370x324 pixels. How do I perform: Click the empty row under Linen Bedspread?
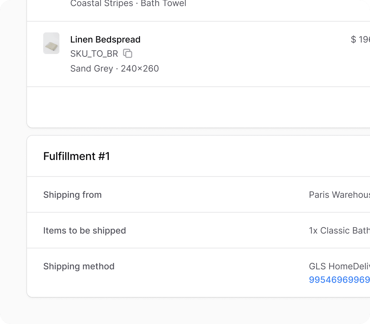tap(199, 107)
